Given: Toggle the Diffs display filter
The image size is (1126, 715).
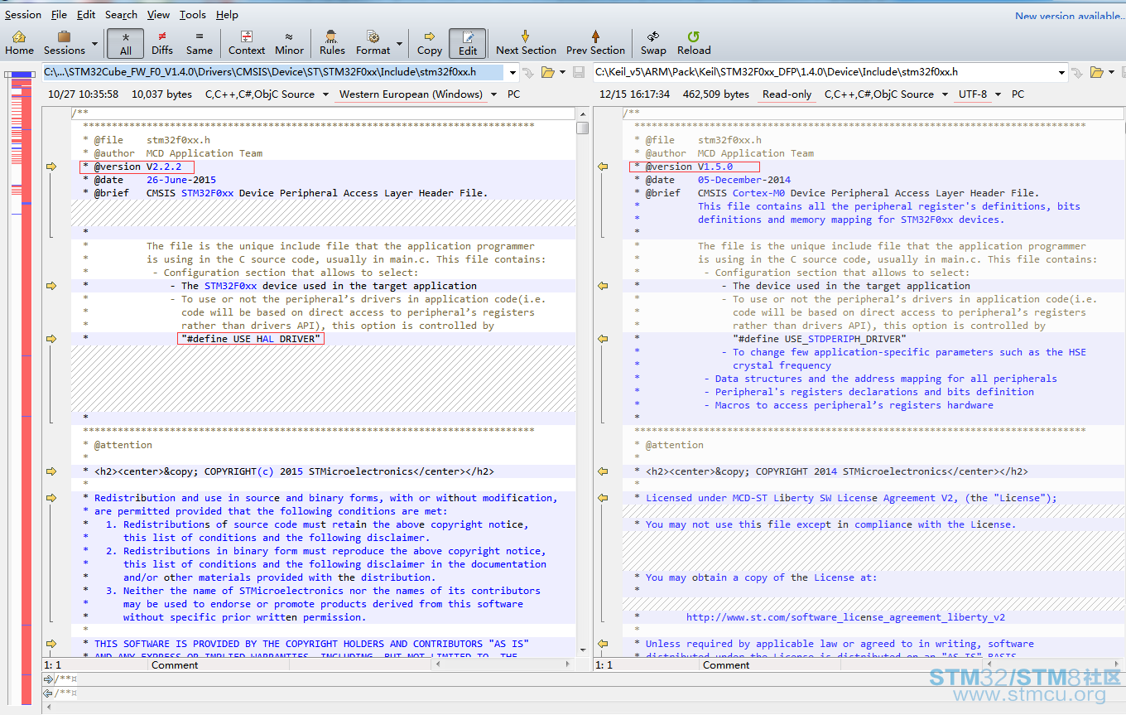Looking at the screenshot, I should pos(162,43).
